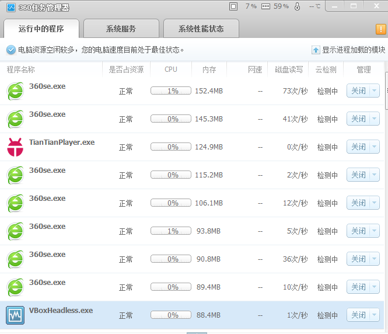Expand 关闭 dropdown arrow for 152.4MB 360se.exe
The width and height of the screenshot is (388, 334).
pyautogui.click(x=375, y=91)
